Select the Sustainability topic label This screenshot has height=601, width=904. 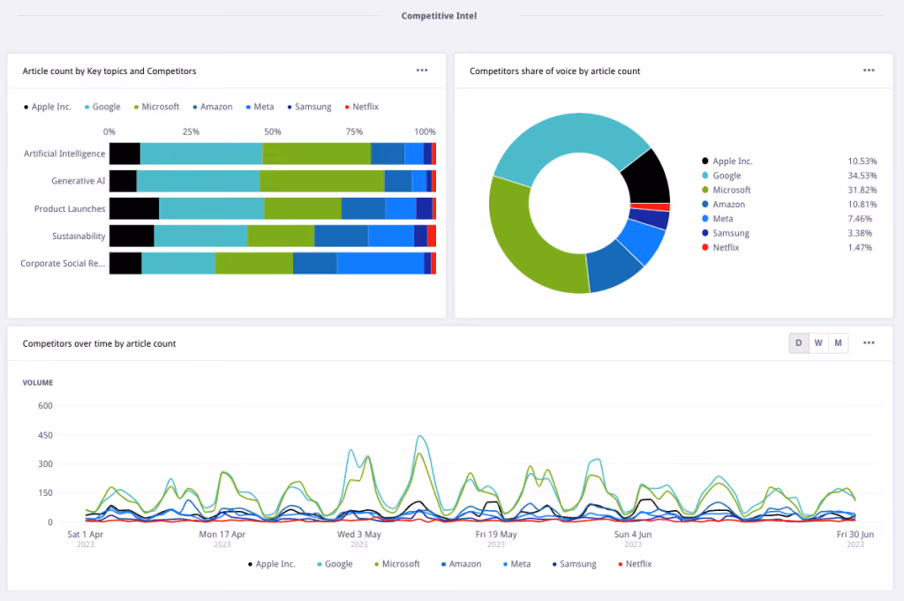[79, 236]
